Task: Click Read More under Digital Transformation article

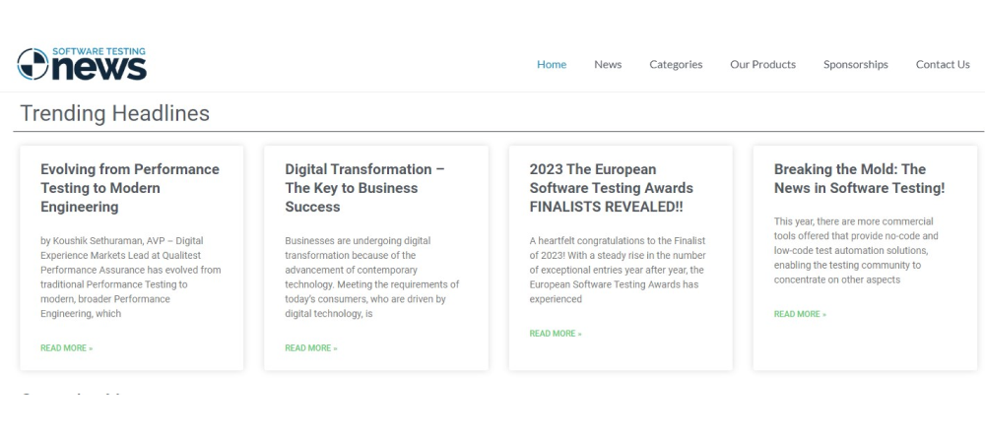Action: click(x=310, y=348)
